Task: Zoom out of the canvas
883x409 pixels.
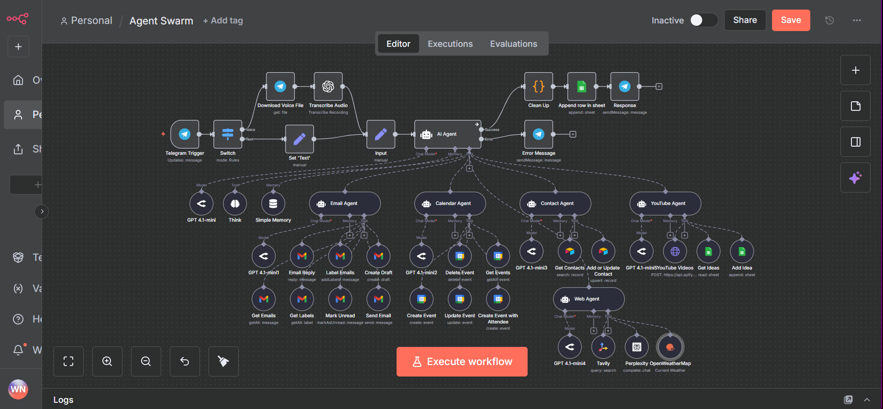Action: (146, 361)
